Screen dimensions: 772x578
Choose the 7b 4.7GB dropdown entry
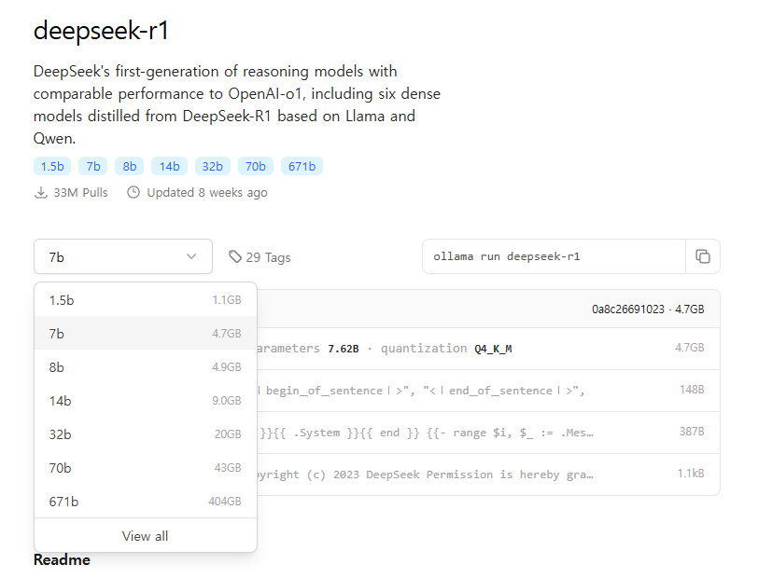click(x=145, y=334)
